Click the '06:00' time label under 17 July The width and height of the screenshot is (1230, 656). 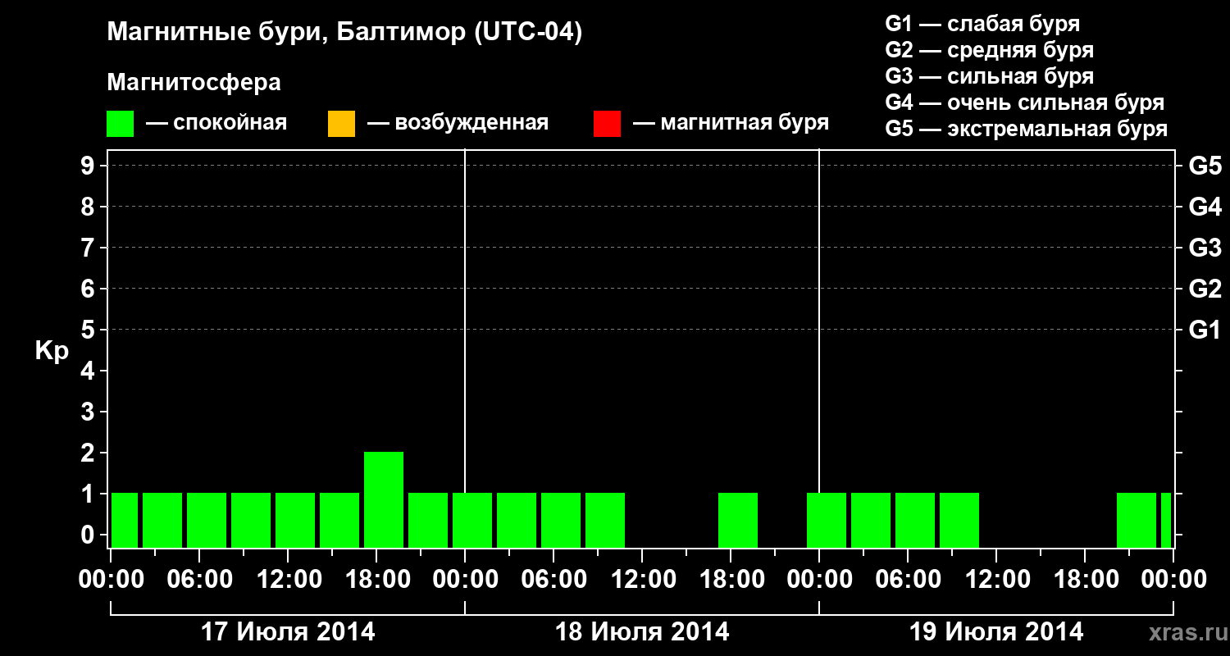(199, 580)
